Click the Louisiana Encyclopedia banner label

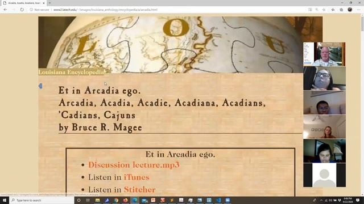coord(71,72)
